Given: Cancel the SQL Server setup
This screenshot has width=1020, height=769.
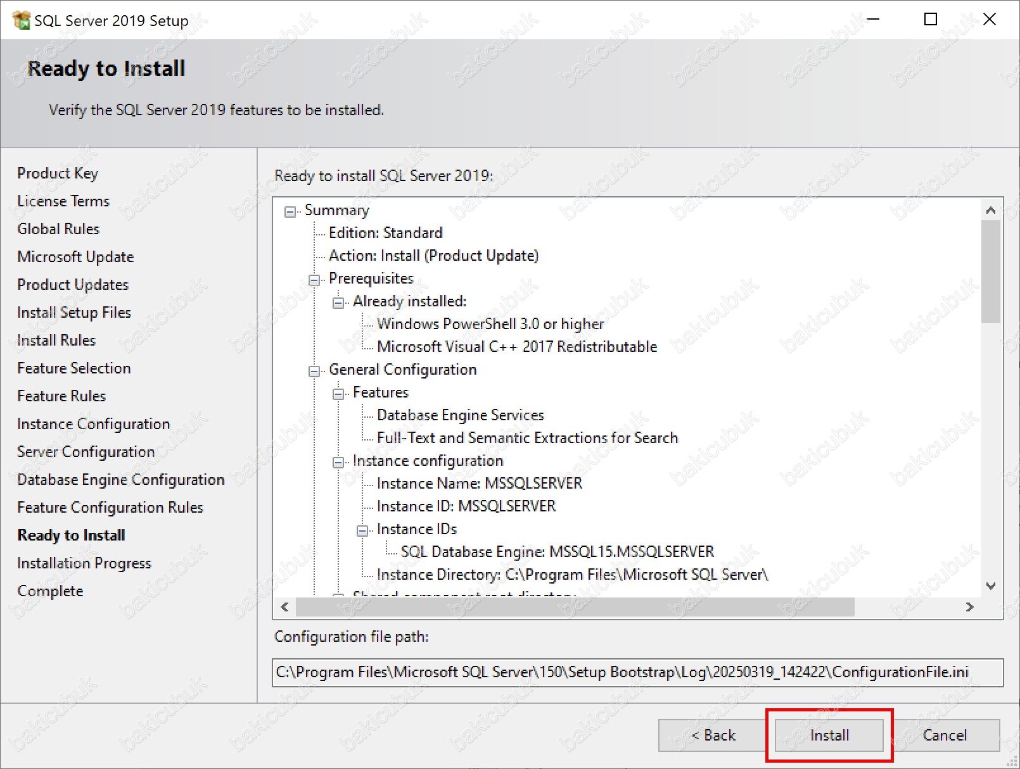Looking at the screenshot, I should point(945,735).
